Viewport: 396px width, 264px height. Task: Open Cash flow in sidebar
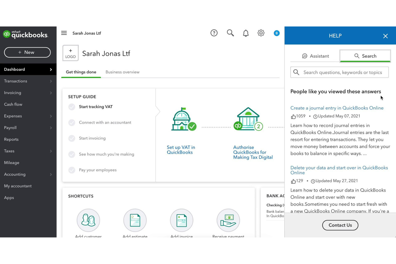tap(28, 104)
